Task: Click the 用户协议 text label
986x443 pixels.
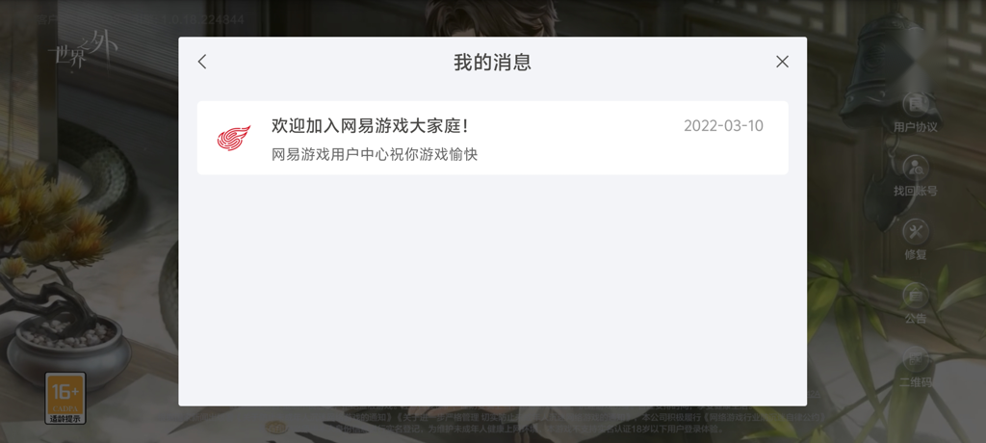Action: 916,127
